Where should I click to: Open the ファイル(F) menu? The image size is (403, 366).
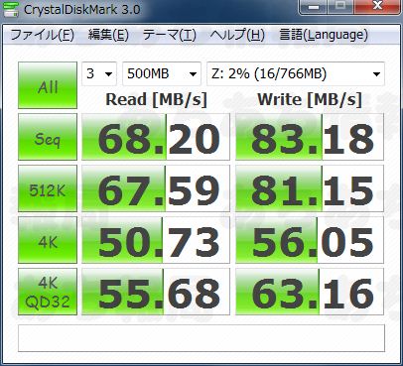pyautogui.click(x=42, y=35)
